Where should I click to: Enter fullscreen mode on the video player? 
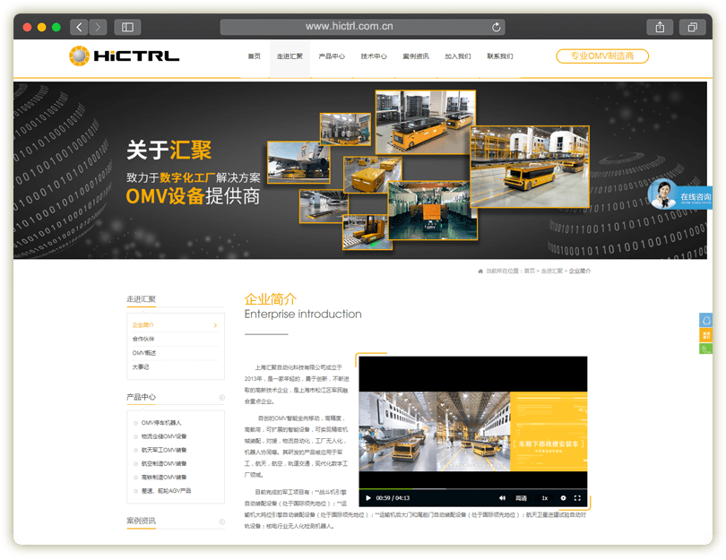pos(577,497)
